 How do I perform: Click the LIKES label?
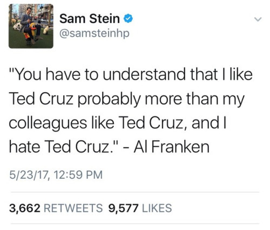157,208
